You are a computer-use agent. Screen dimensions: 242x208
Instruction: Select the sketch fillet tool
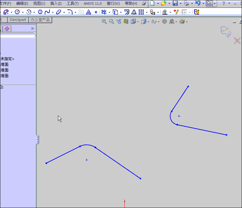(70, 12)
